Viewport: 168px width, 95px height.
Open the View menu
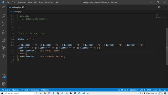[x=30, y=2]
